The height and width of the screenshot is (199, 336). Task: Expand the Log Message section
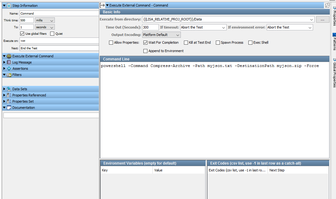pos(4,62)
